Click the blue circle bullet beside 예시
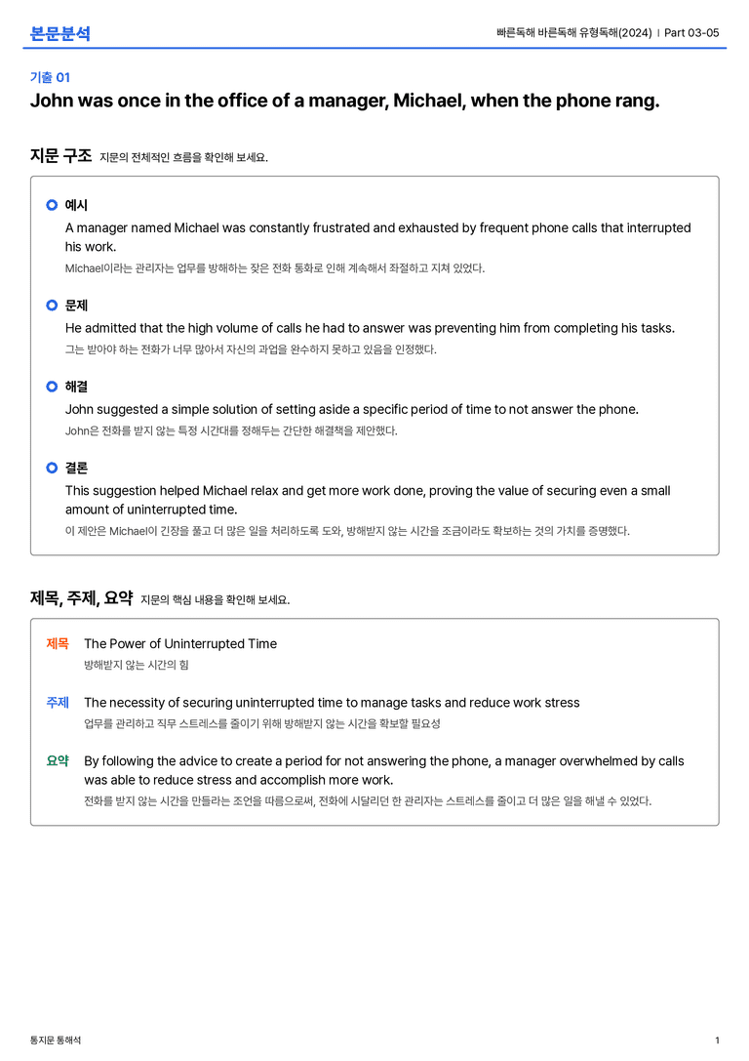The width and height of the screenshot is (749, 1061). coord(52,205)
